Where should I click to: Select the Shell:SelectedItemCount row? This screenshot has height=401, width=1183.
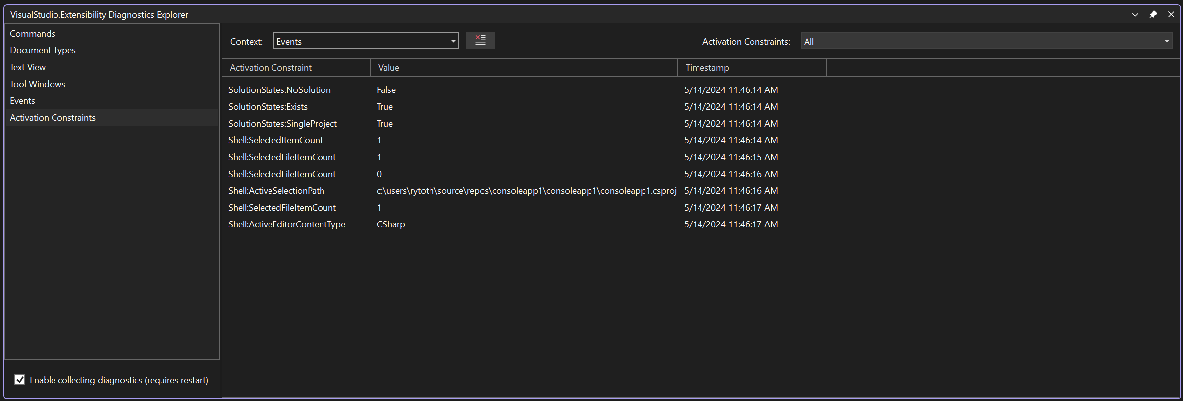pos(701,140)
